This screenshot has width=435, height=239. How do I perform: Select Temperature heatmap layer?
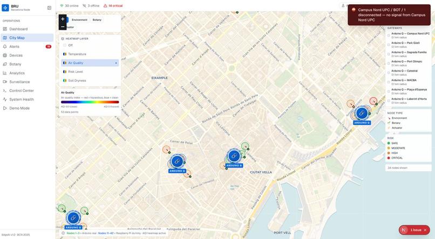click(90, 54)
